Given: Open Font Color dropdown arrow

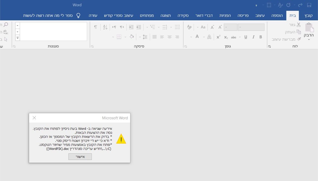Looking at the screenshot, I should pos(191,37).
